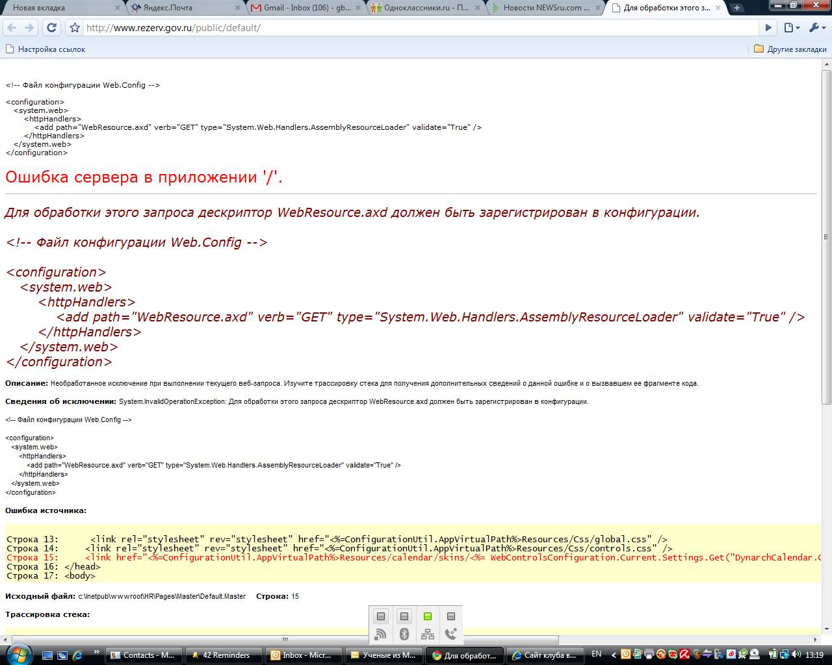
Task: Open the wrench settings menu
Action: coord(816,28)
